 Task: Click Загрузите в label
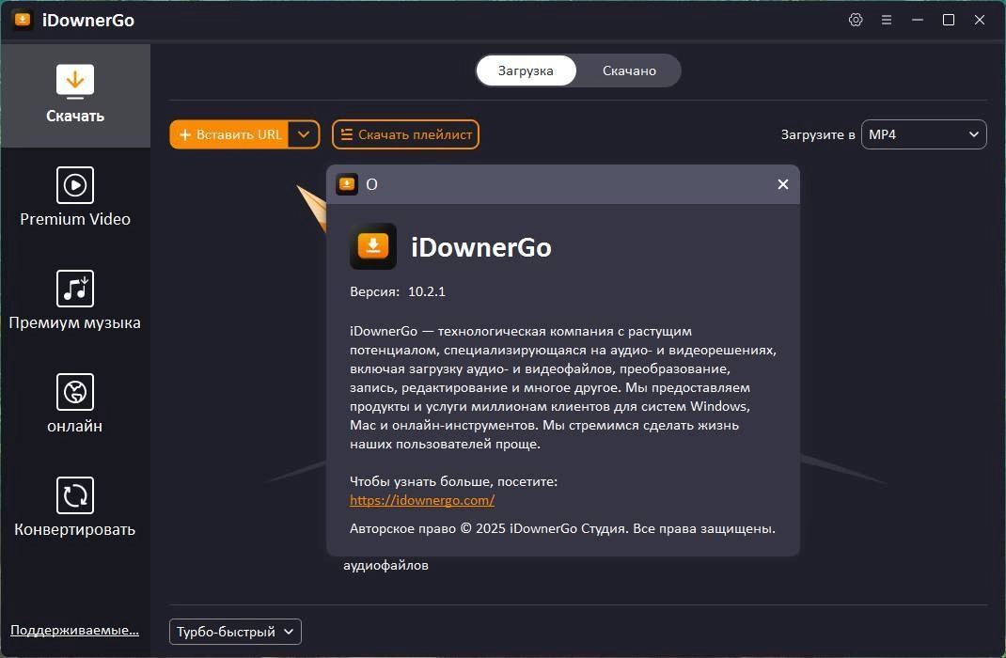(817, 134)
